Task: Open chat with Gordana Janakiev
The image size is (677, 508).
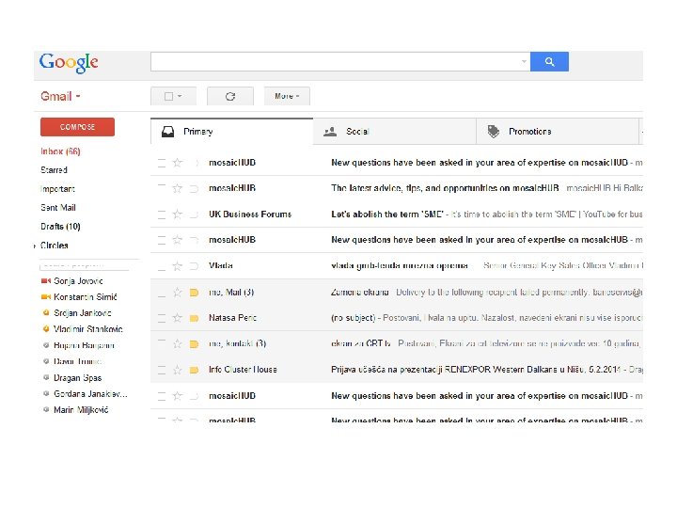Action: pyautogui.click(x=90, y=393)
